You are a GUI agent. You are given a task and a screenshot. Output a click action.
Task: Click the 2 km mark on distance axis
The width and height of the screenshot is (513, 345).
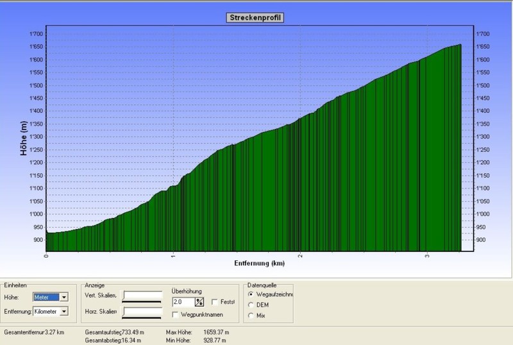(x=300, y=256)
